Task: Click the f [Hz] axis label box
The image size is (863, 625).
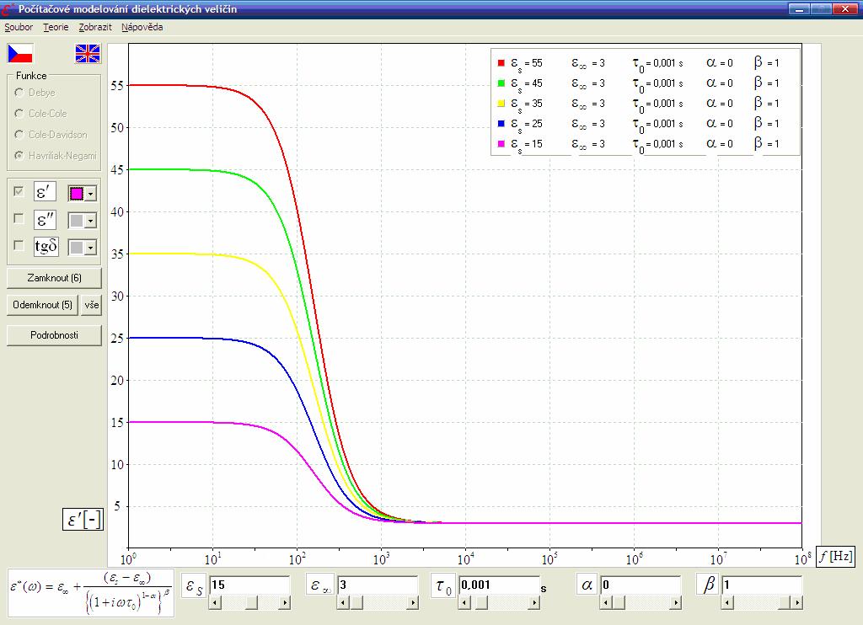Action: pos(835,557)
